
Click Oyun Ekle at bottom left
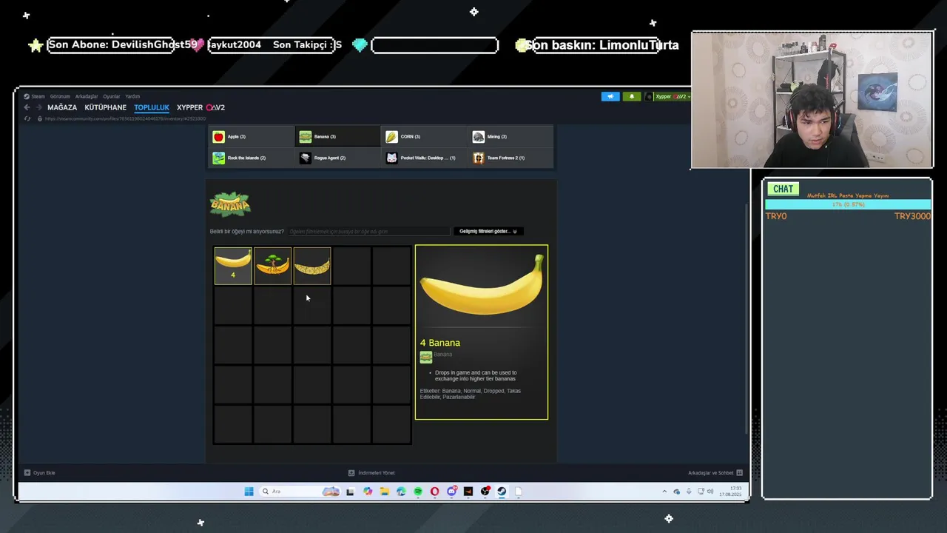(x=40, y=472)
